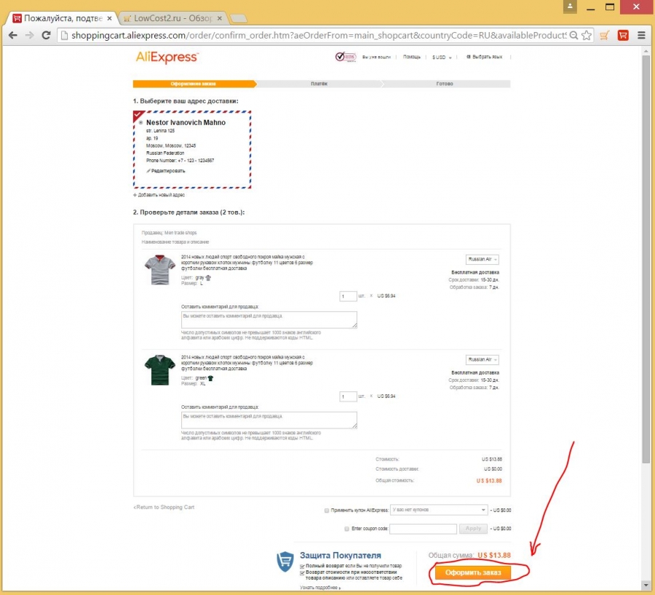Tick the Enter coupon code checkbox

346,529
